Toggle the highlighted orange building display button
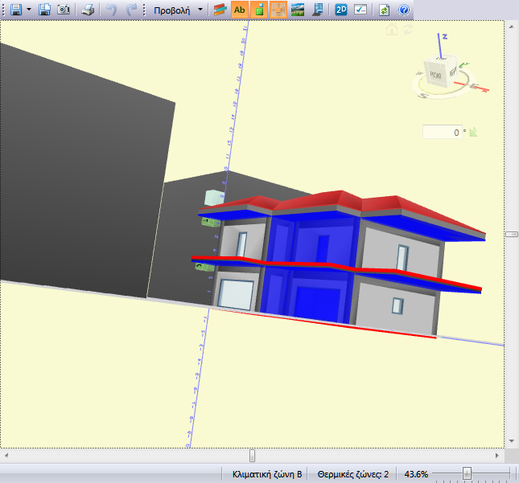The image size is (519, 483). 258,10
